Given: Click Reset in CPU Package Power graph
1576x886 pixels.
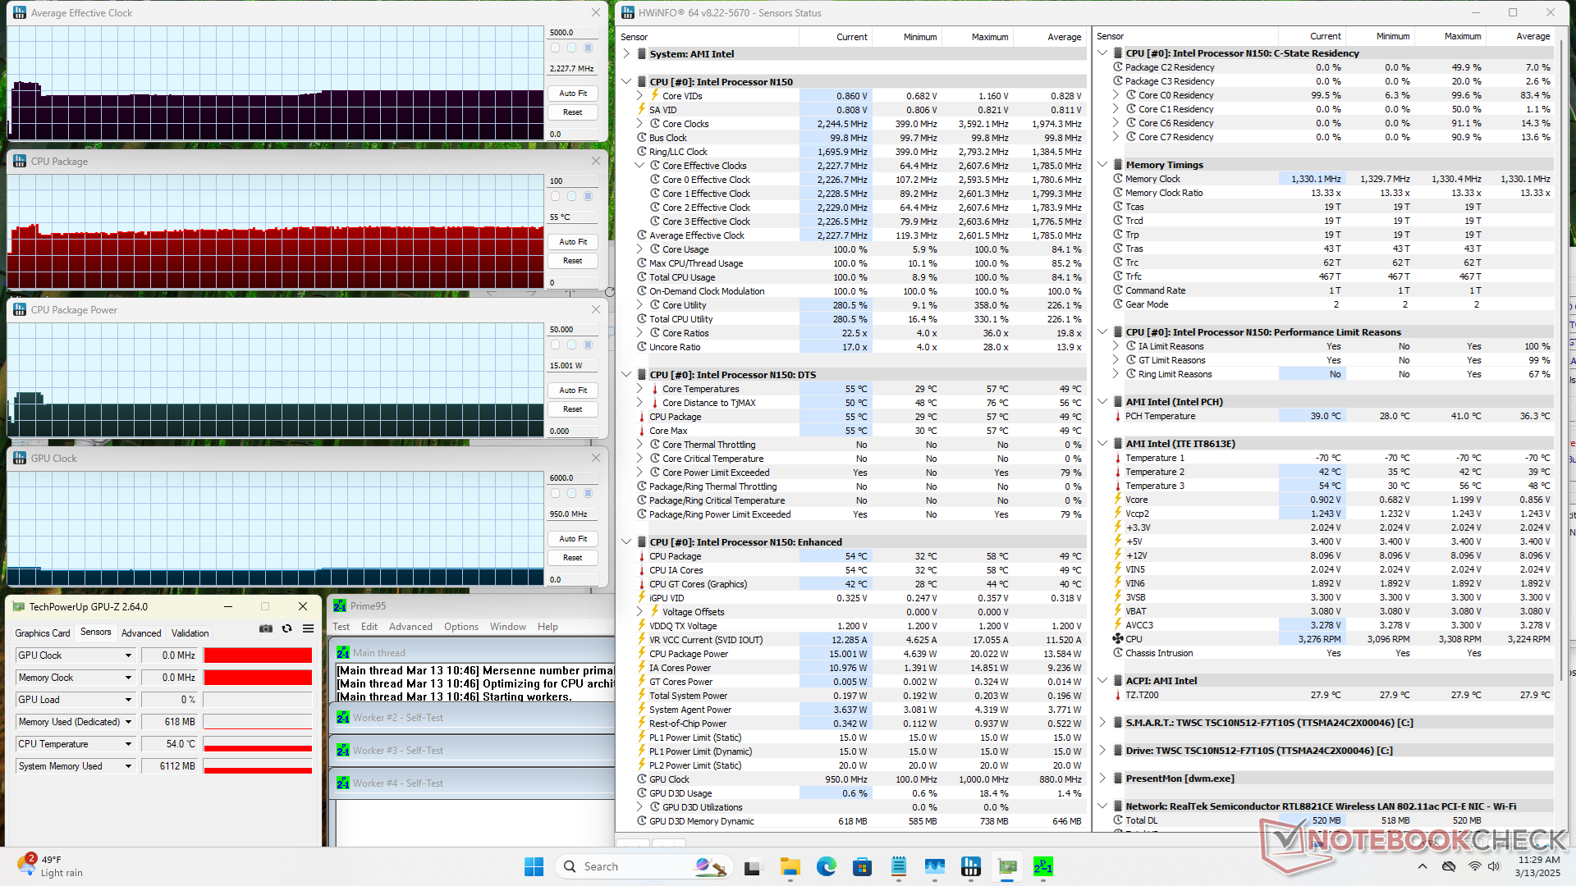Looking at the screenshot, I should click(x=573, y=409).
